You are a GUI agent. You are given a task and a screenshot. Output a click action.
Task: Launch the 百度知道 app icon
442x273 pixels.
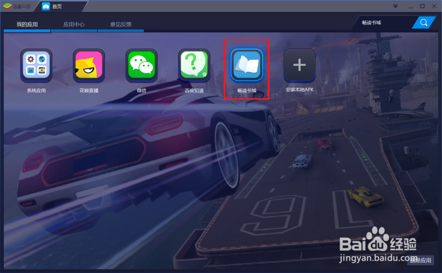point(194,65)
